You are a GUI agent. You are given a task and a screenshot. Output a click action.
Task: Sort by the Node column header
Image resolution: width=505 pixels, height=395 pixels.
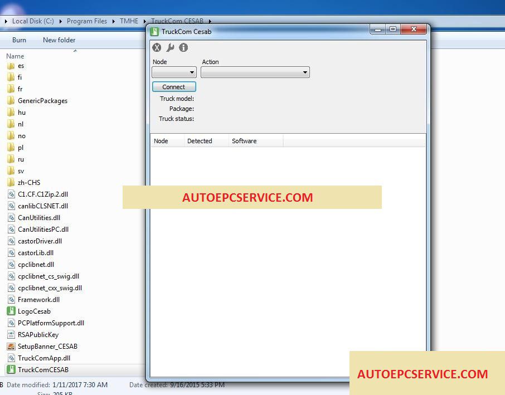167,141
